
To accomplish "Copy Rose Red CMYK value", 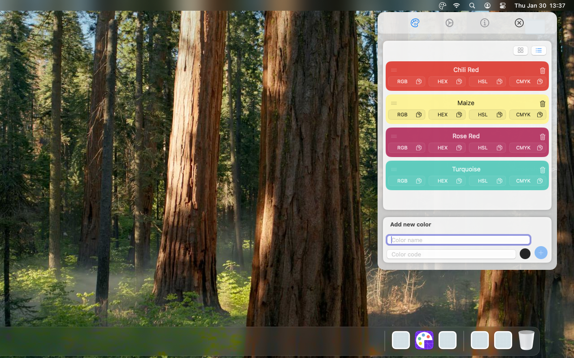I will (528, 148).
